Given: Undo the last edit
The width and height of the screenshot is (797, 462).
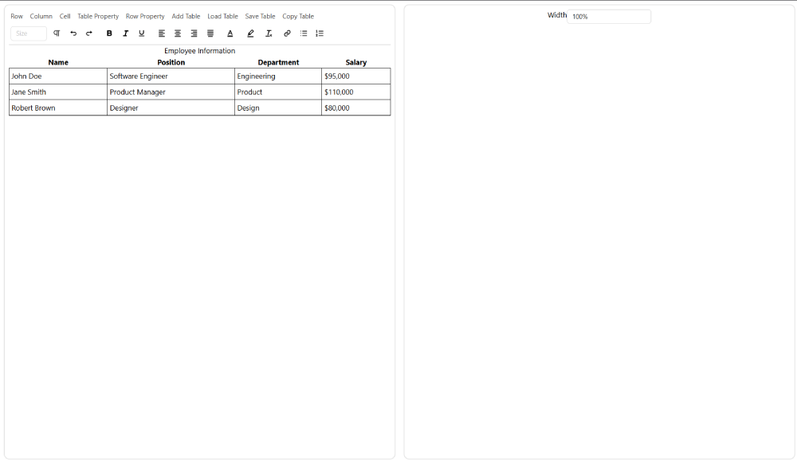Looking at the screenshot, I should 73,33.
